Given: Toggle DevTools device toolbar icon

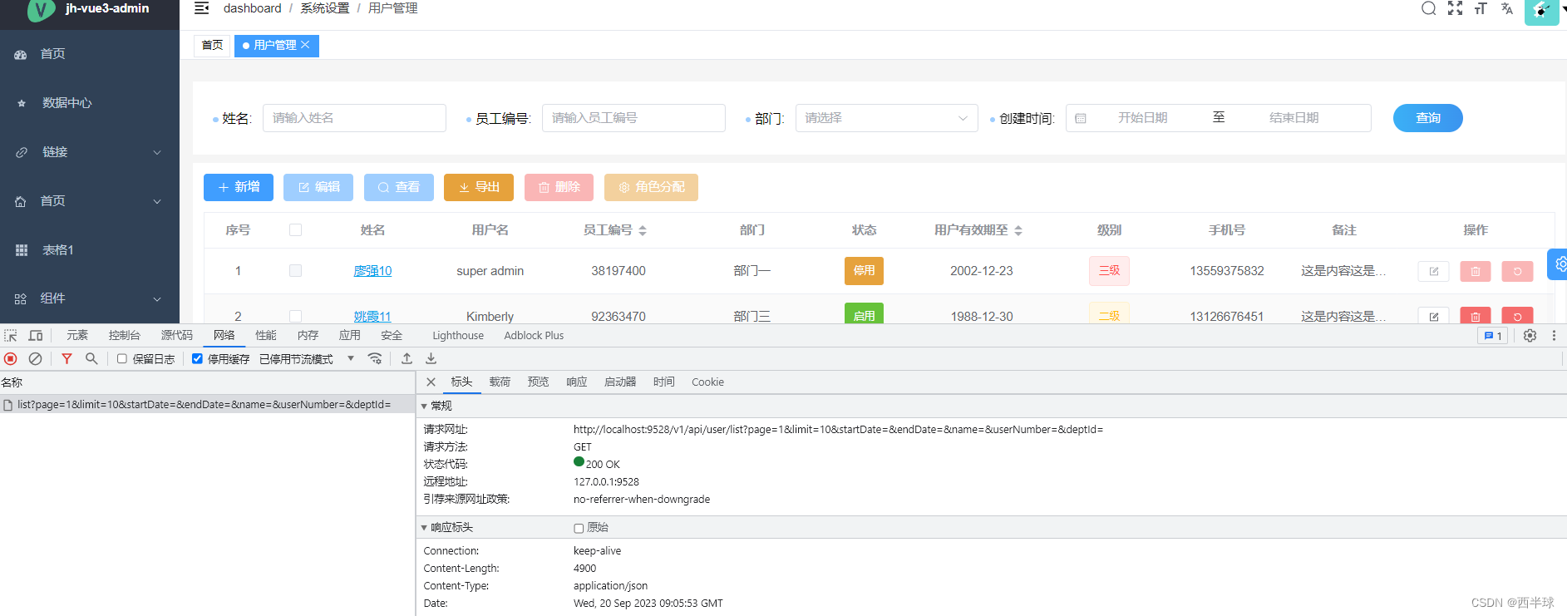Looking at the screenshot, I should point(36,336).
